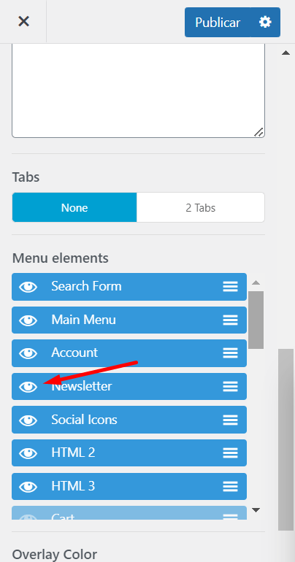
Task: Toggle Account element visibility
Action: click(x=28, y=353)
